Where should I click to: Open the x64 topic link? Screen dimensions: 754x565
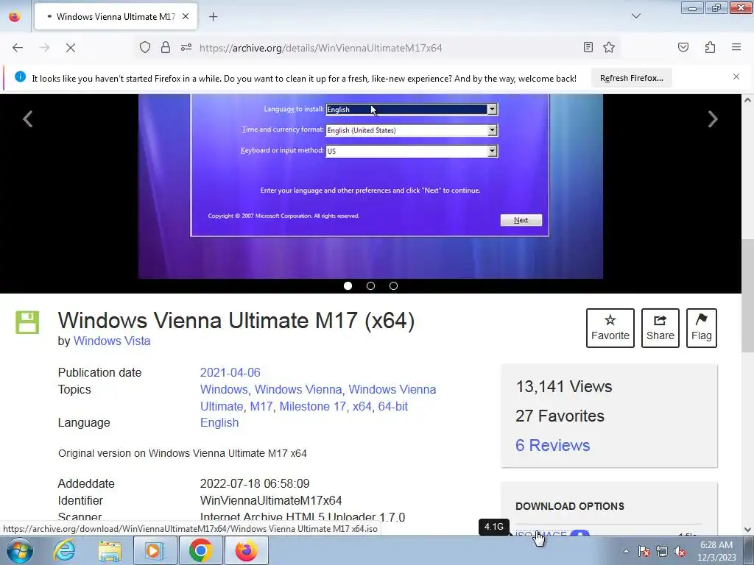click(362, 406)
